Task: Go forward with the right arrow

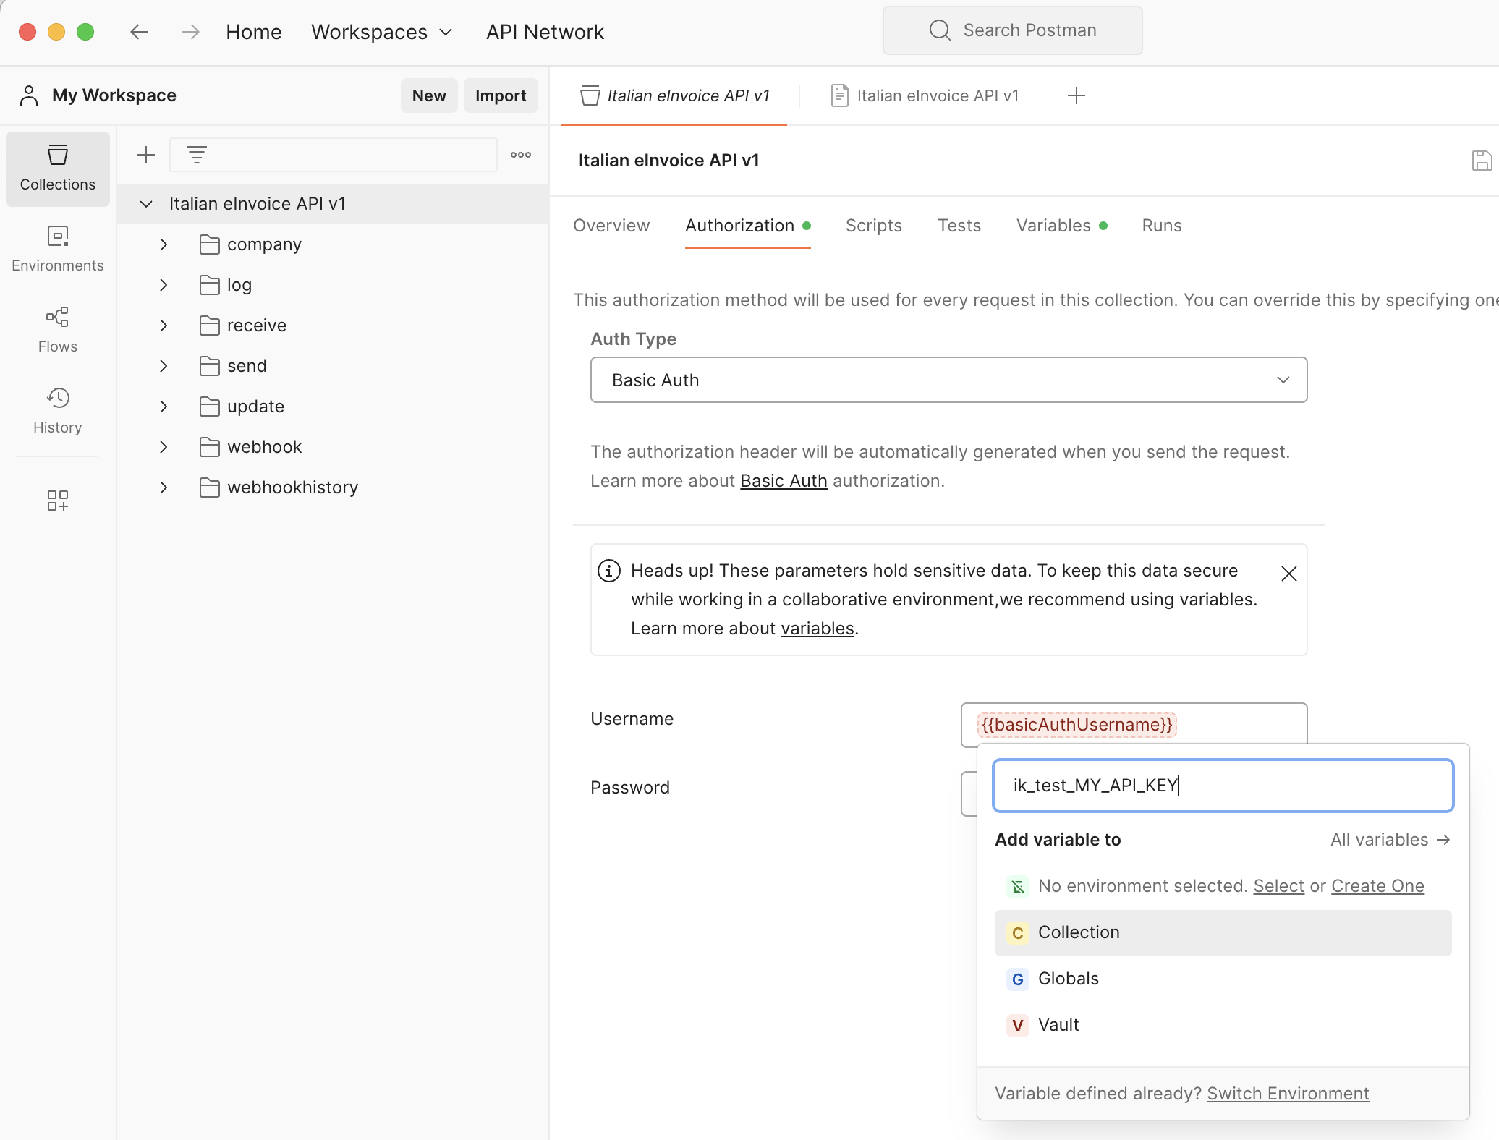Action: pos(190,32)
